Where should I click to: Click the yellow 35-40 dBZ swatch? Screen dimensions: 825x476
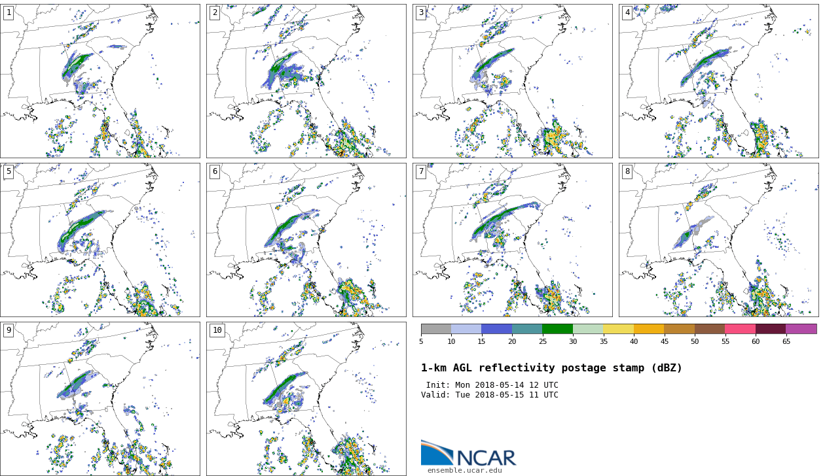point(619,329)
